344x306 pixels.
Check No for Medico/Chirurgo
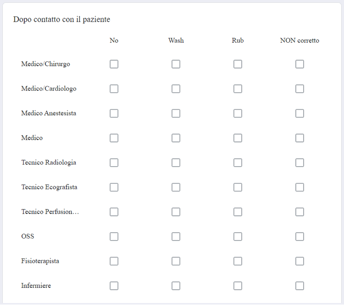pyautogui.click(x=114, y=64)
